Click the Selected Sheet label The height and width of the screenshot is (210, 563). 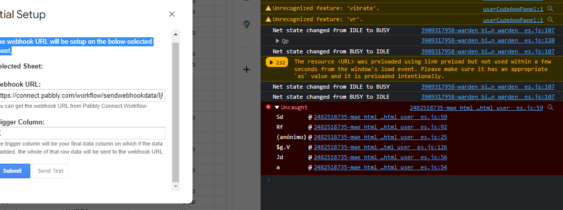(22, 66)
